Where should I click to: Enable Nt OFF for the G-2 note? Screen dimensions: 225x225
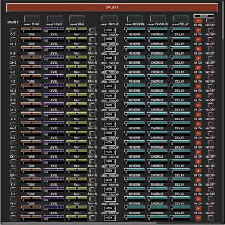210,96
